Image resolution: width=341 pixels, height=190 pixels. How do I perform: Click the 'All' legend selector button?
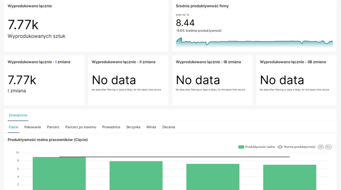[321, 147]
